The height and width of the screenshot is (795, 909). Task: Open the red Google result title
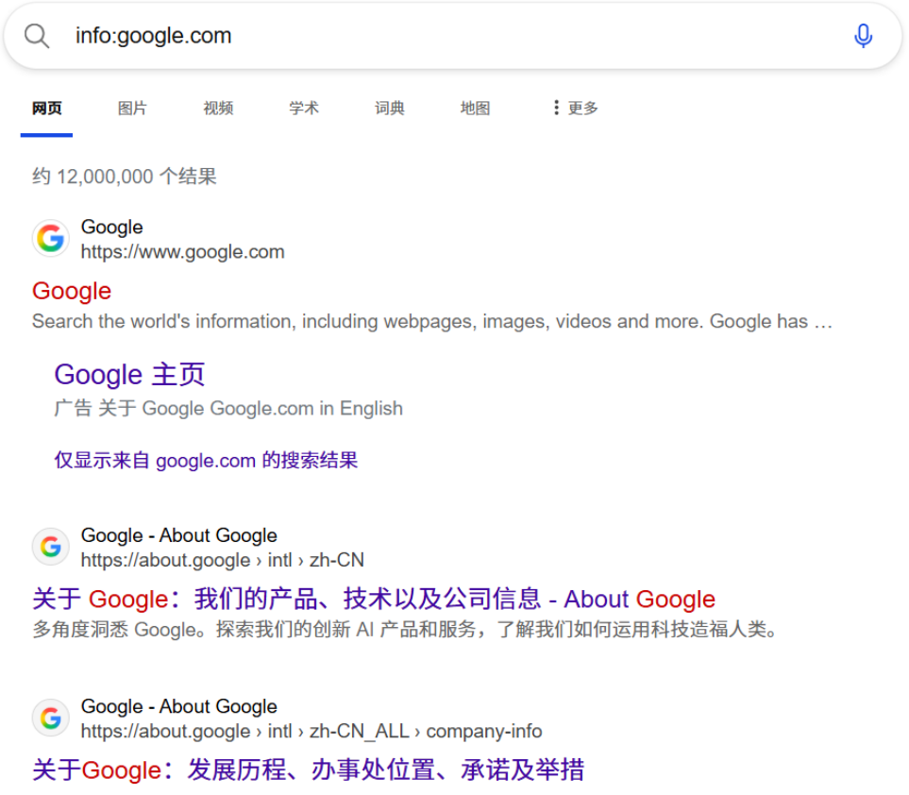(x=72, y=291)
